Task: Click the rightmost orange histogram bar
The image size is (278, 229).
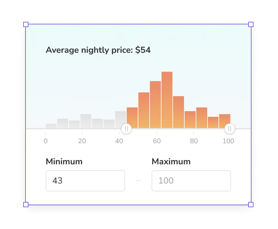Action: 225,121
